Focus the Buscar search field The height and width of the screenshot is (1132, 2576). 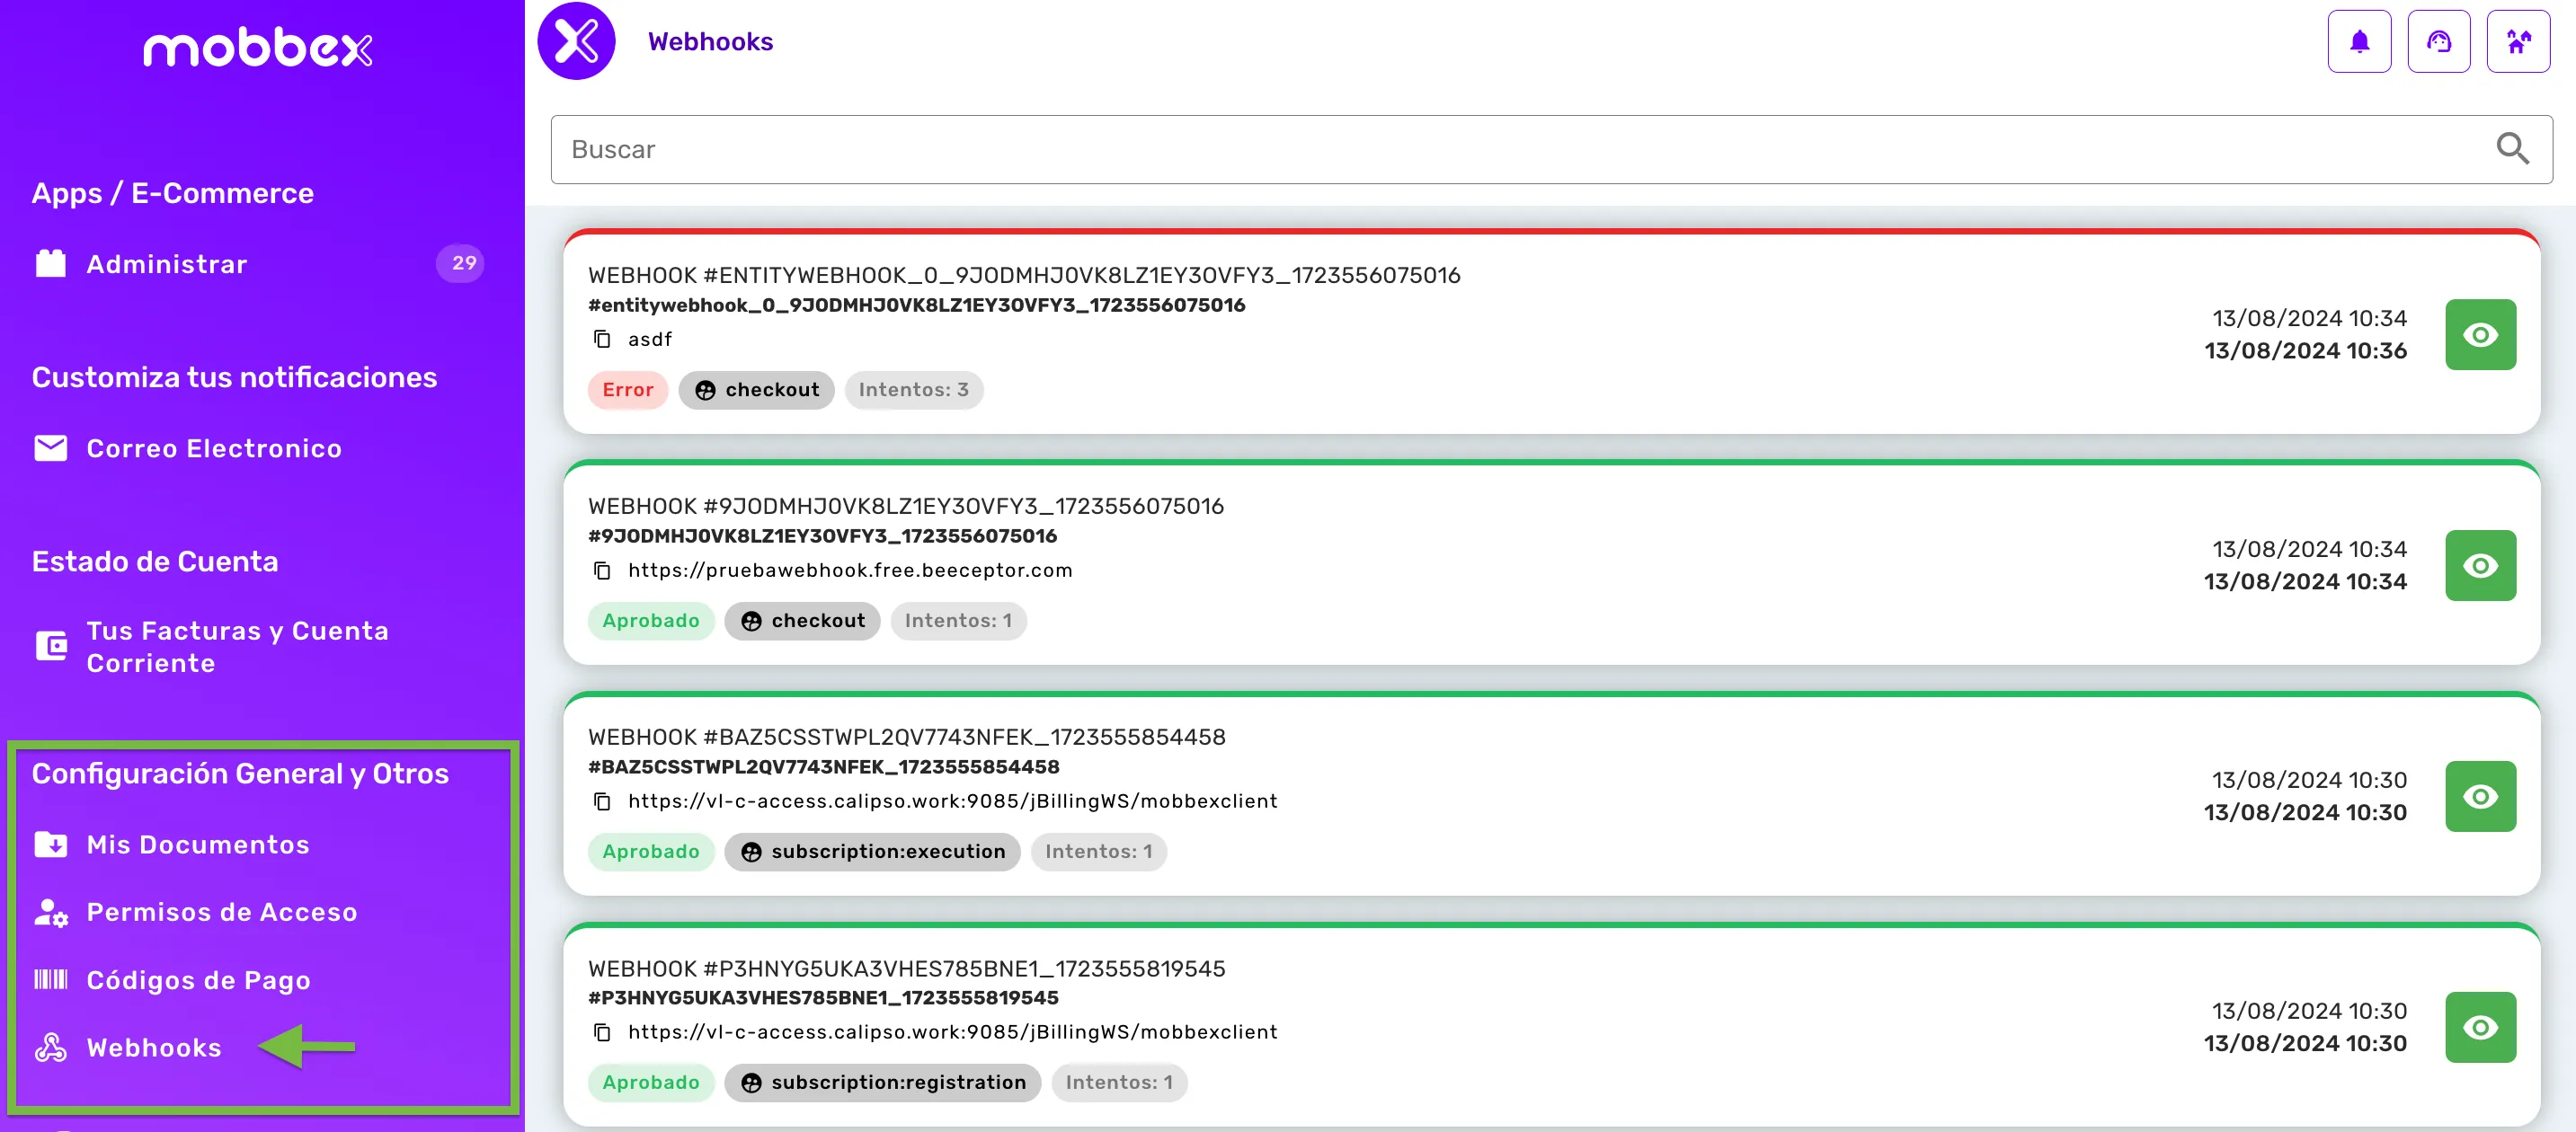(x=1551, y=149)
